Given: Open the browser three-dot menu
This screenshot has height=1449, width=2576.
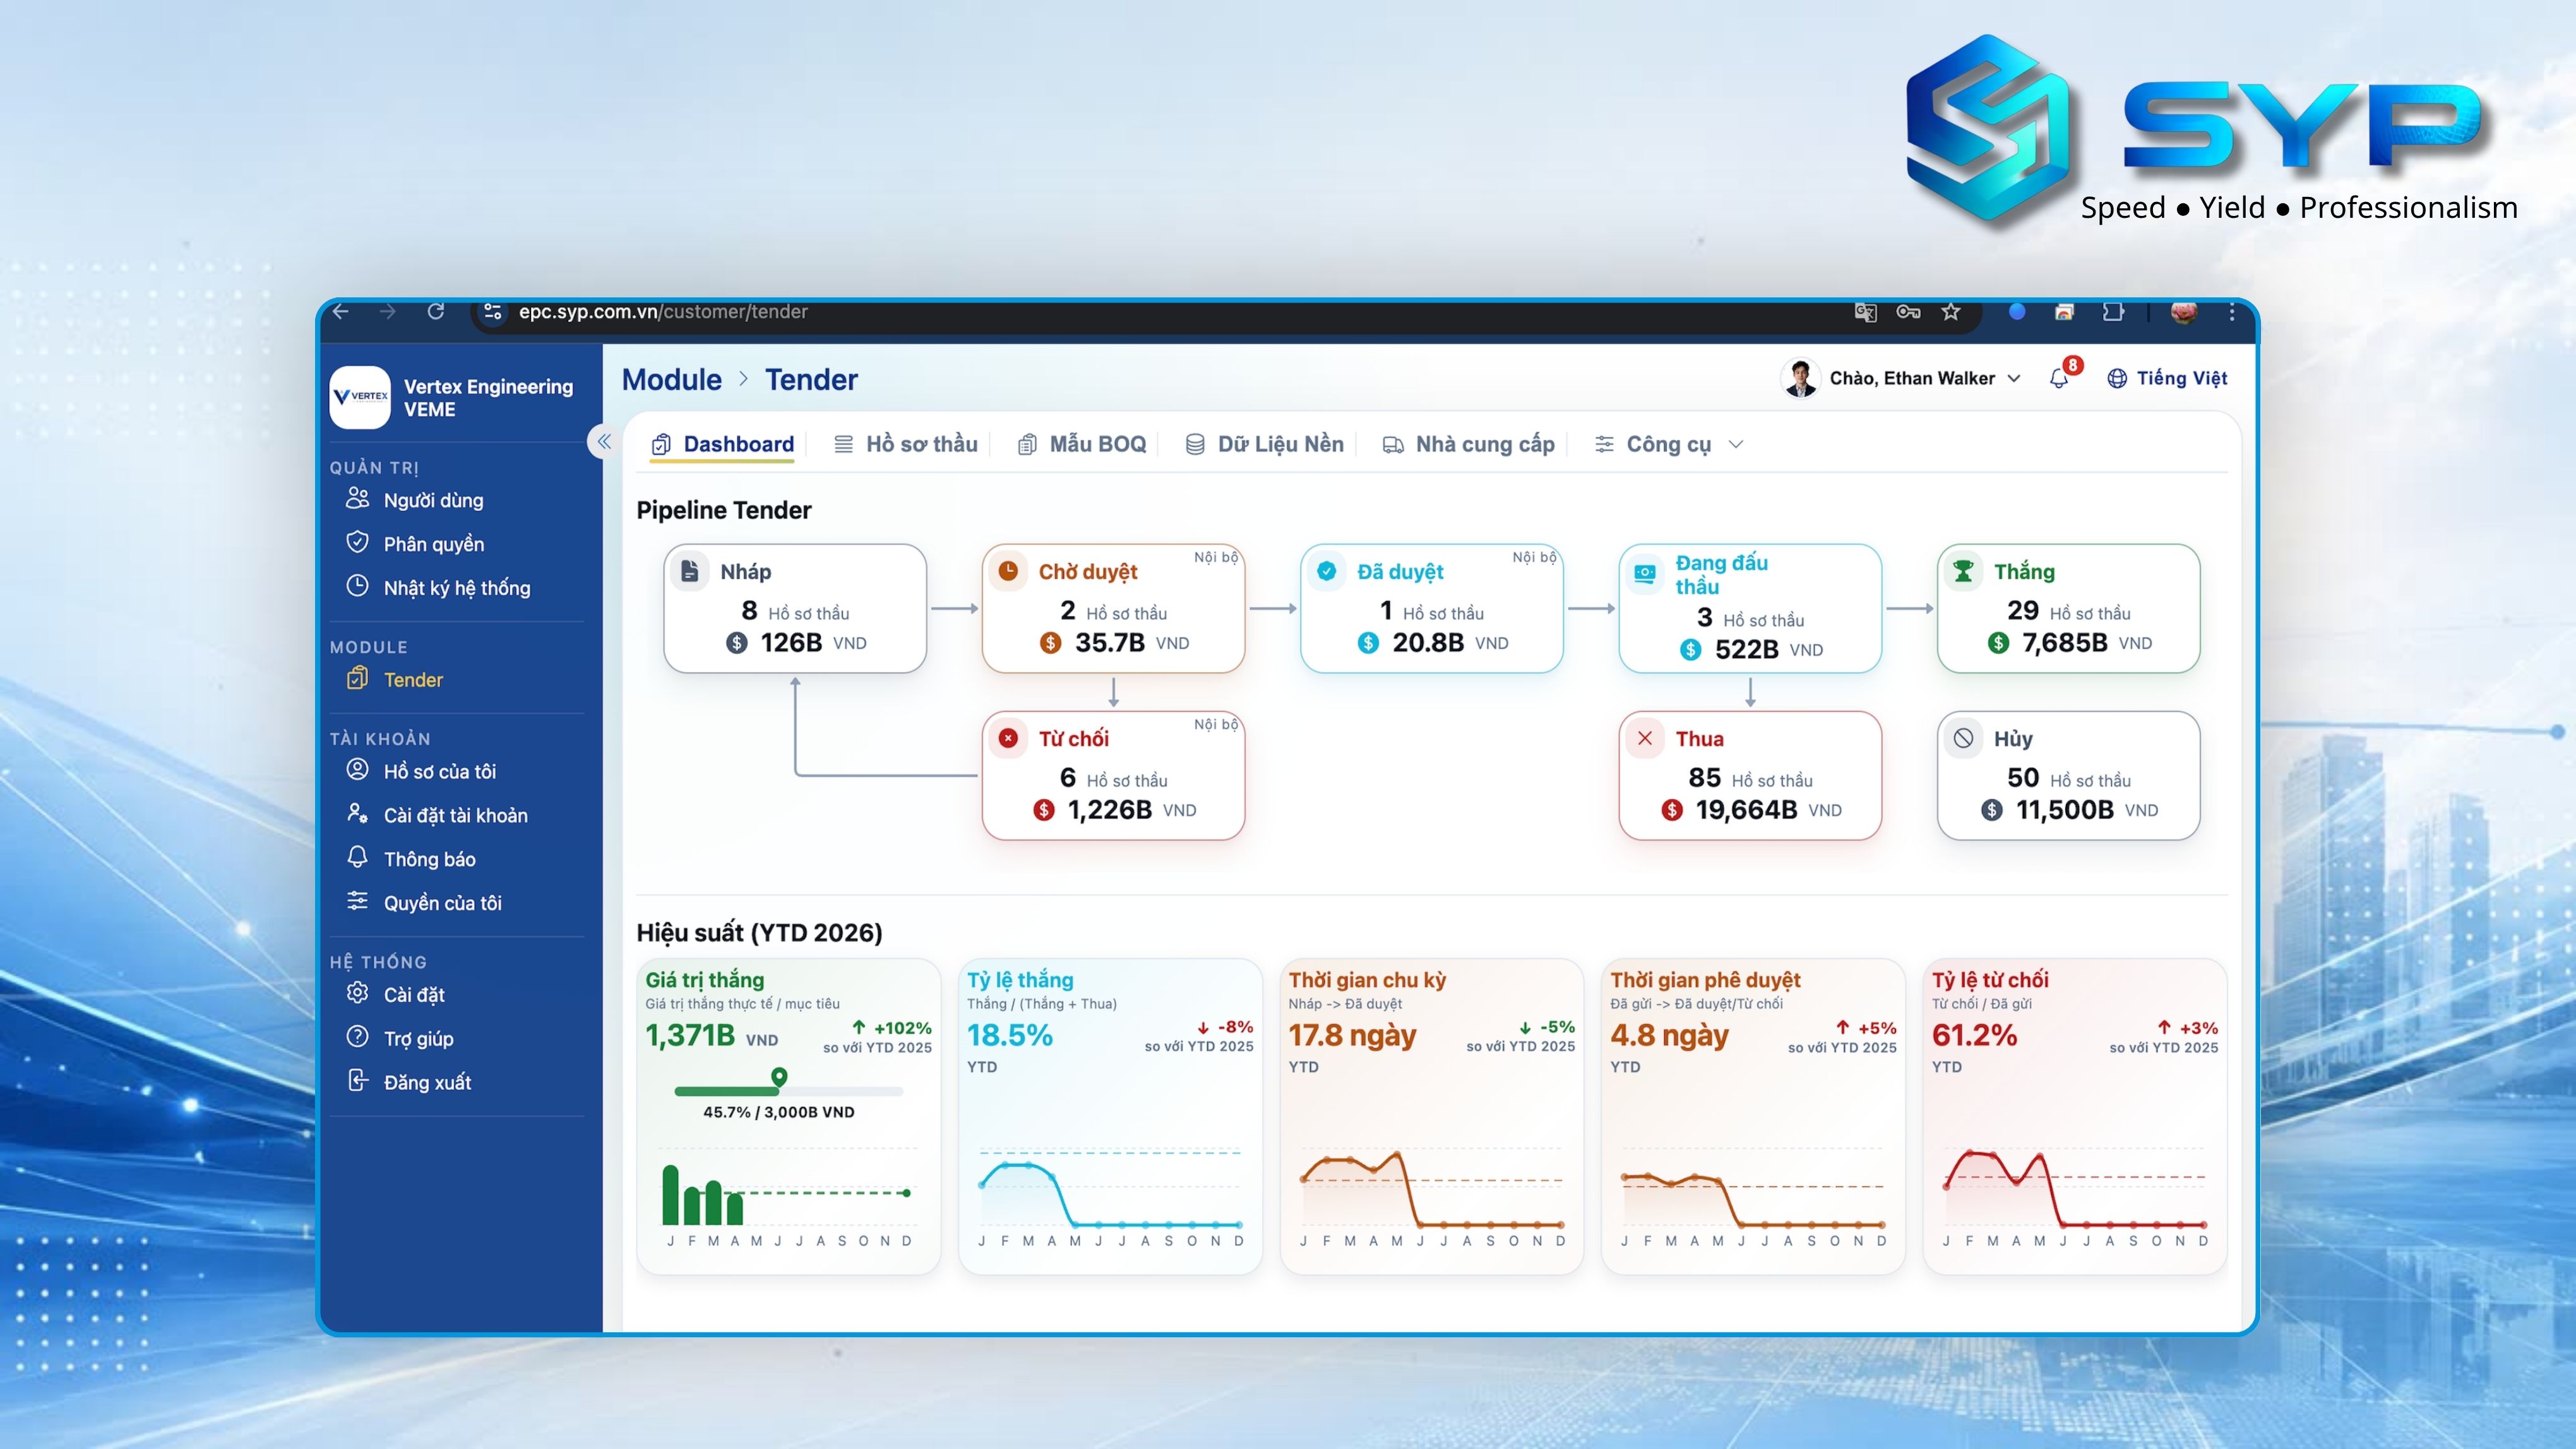Looking at the screenshot, I should [2232, 311].
